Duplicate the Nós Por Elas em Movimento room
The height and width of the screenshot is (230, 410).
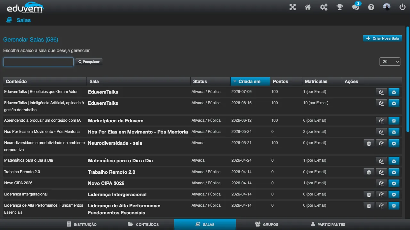tap(381, 132)
